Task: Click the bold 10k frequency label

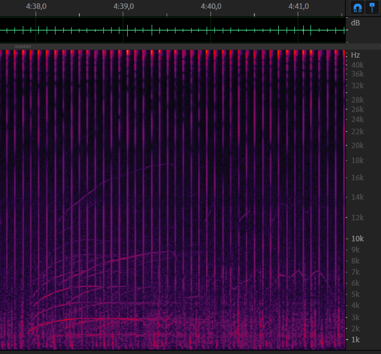Action: pyautogui.click(x=357, y=239)
